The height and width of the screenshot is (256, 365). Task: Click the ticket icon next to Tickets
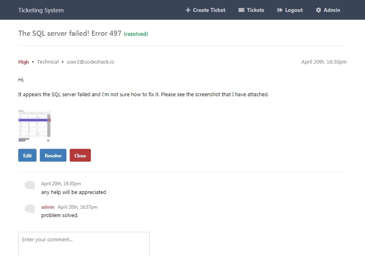coord(241,10)
